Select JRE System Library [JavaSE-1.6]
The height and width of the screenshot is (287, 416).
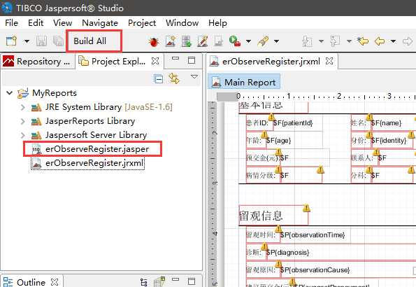point(108,107)
